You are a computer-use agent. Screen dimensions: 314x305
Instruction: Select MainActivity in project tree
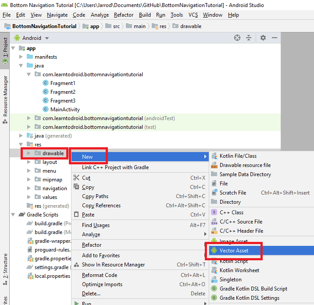point(65,110)
